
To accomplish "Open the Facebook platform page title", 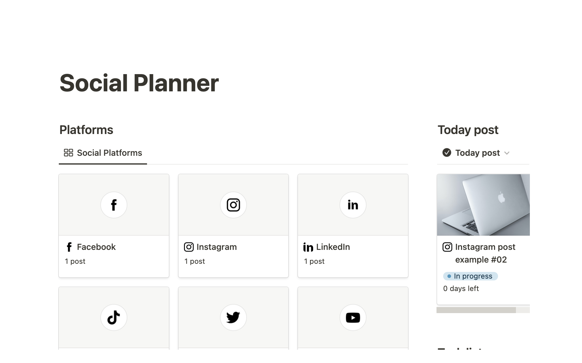I will point(96,247).
